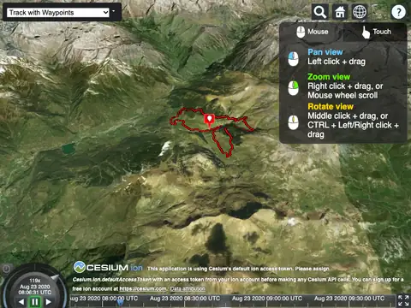
Task: Close the navigation help via question mark
Action: [398, 12]
